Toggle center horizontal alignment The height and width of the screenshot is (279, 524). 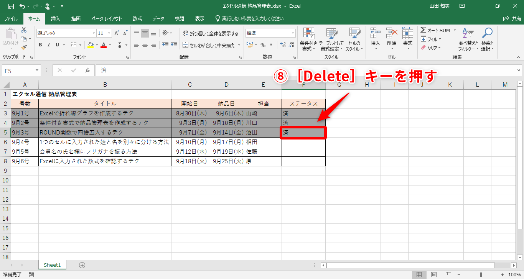[145, 45]
